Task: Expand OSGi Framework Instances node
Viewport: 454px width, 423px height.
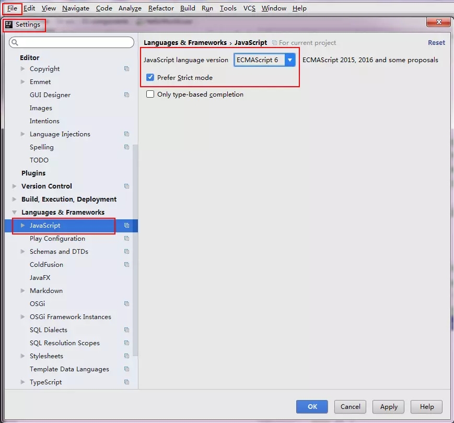Action: (x=22, y=316)
